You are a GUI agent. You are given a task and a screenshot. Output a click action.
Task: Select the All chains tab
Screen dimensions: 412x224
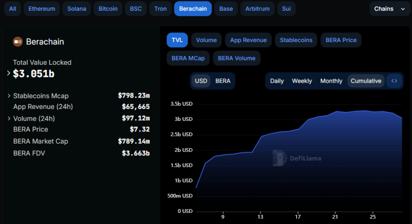(x=13, y=9)
